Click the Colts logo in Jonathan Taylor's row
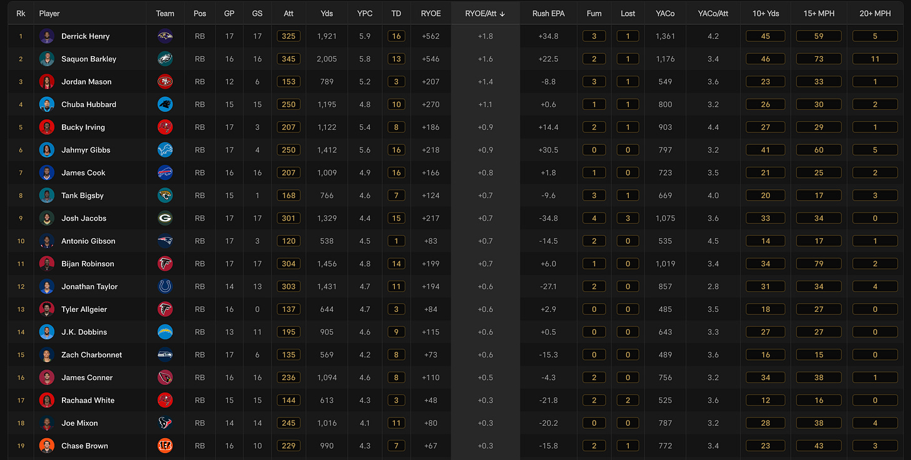911x460 pixels. click(165, 286)
